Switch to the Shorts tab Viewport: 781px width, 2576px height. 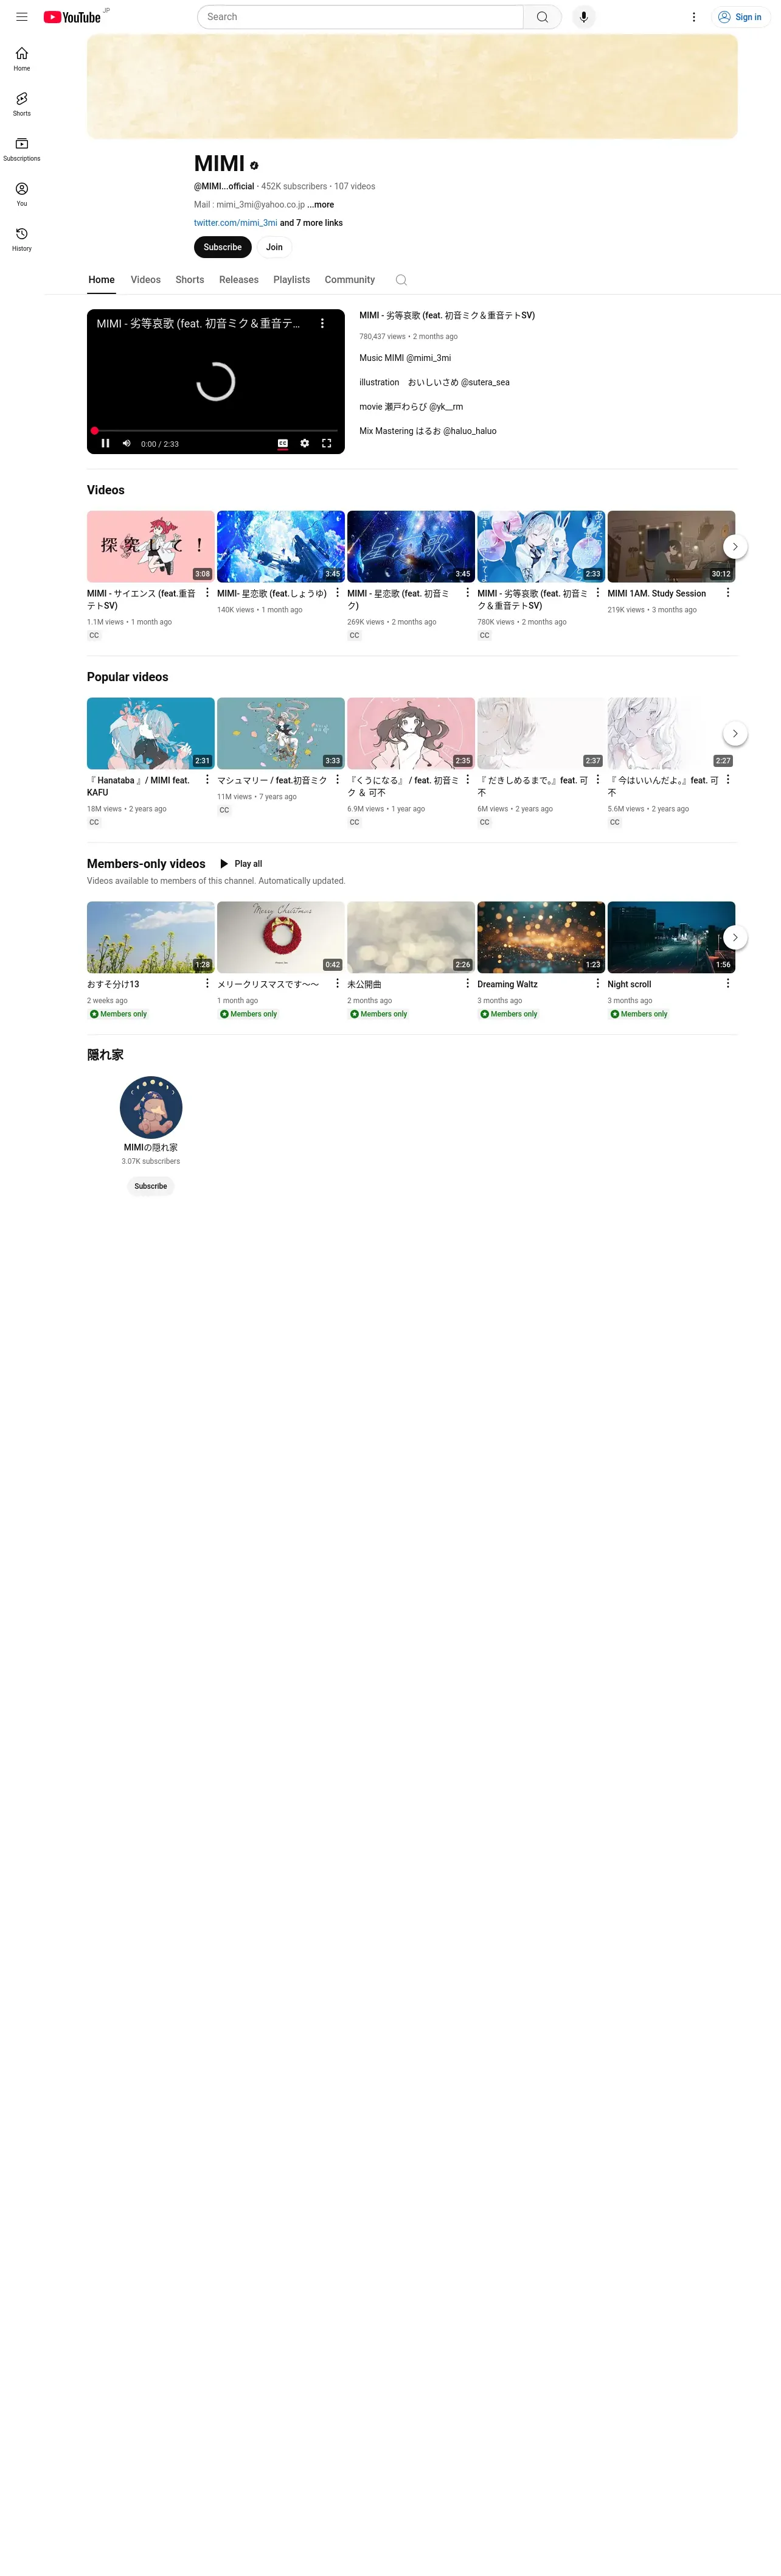[x=190, y=280]
